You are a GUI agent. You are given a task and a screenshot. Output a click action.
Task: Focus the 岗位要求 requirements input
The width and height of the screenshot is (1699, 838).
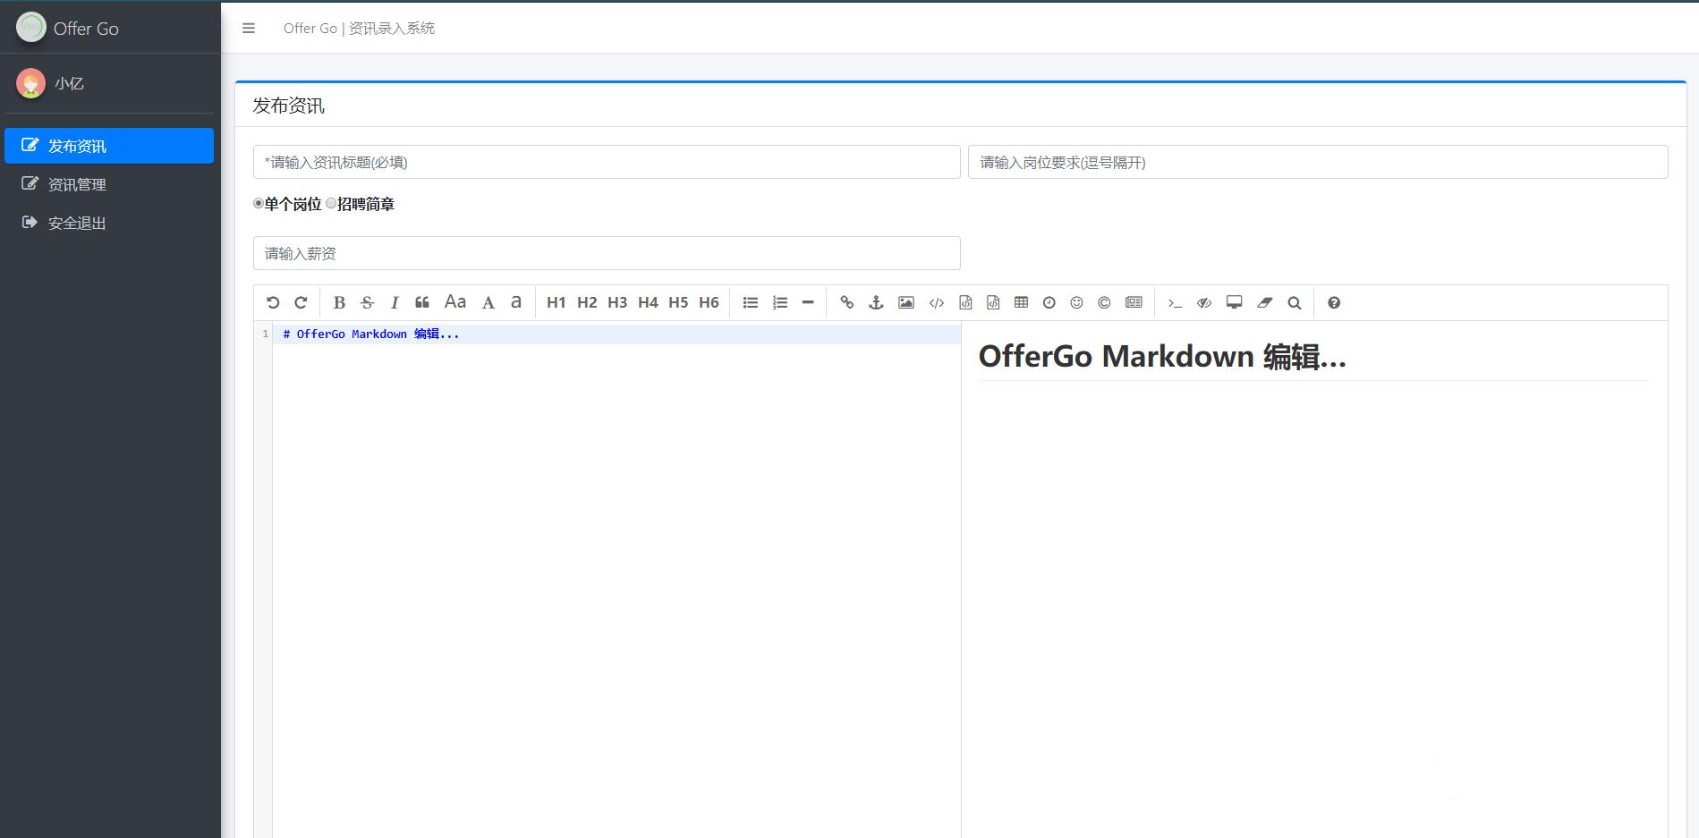click(1318, 162)
